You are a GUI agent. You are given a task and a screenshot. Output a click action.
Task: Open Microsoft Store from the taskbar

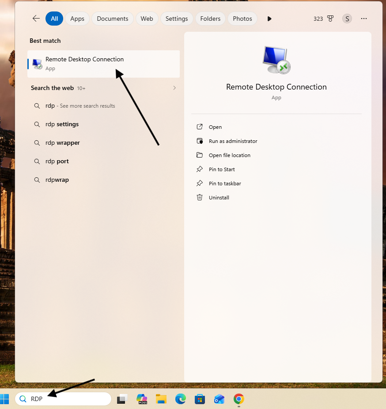[200, 399]
